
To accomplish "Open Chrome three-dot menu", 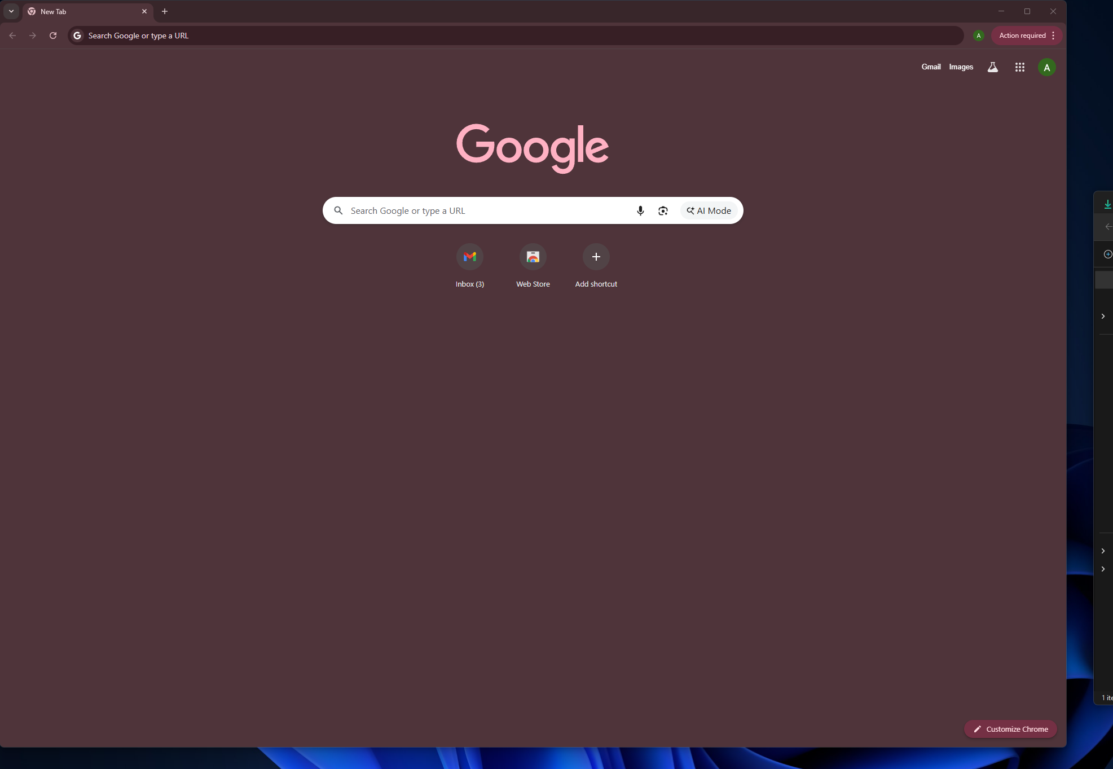I will click(x=1053, y=36).
